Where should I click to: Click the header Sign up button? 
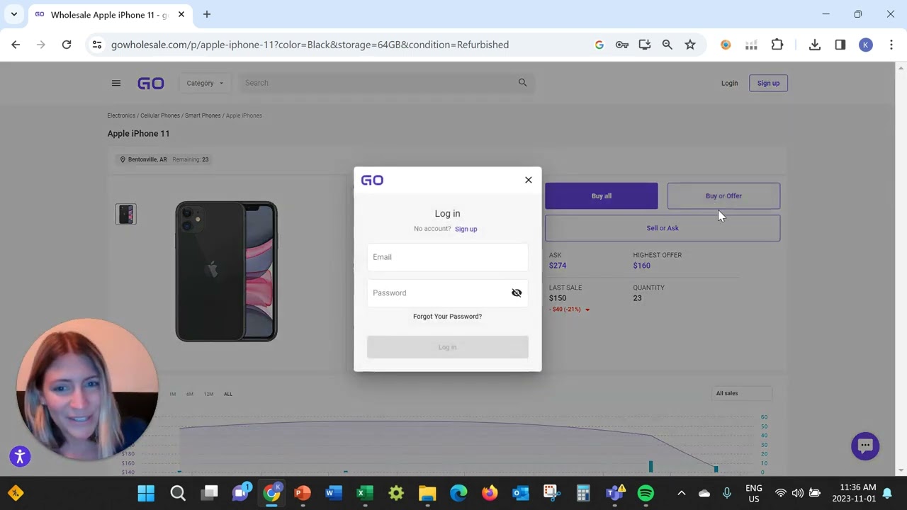click(768, 83)
